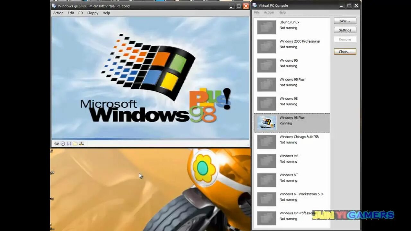Click the 'Windows ME' entry text
Image resolution: width=411 pixels, height=231 pixels.
[289, 156]
